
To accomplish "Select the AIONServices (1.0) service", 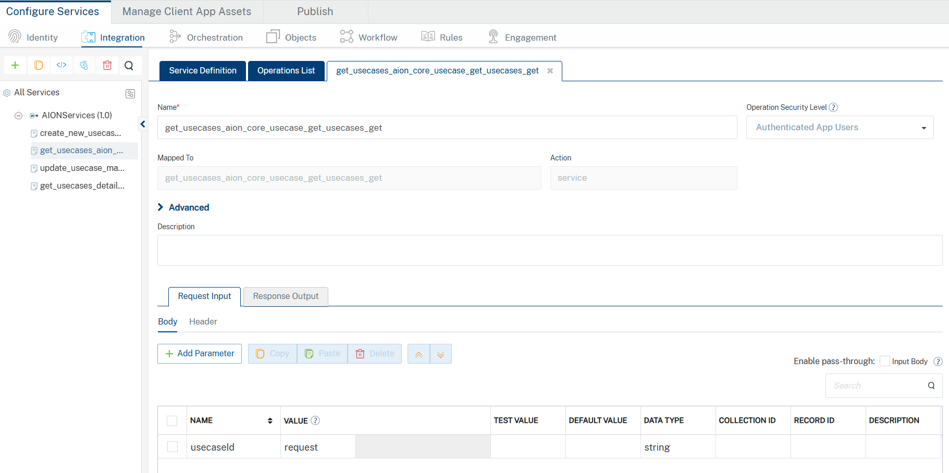I will (x=77, y=116).
